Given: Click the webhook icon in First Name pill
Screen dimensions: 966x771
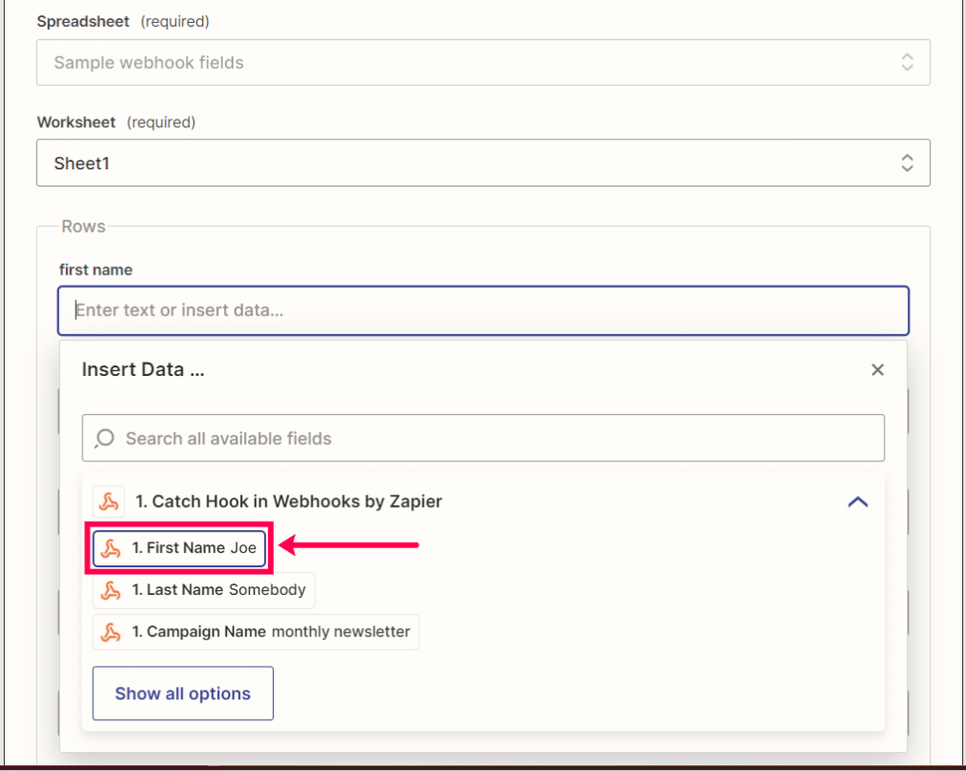Looking at the screenshot, I should tap(111, 547).
